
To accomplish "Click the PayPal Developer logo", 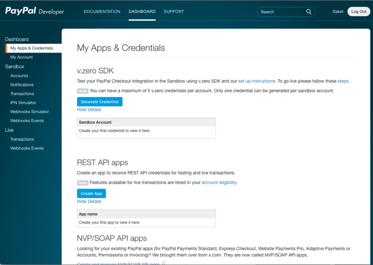I will (34, 11).
